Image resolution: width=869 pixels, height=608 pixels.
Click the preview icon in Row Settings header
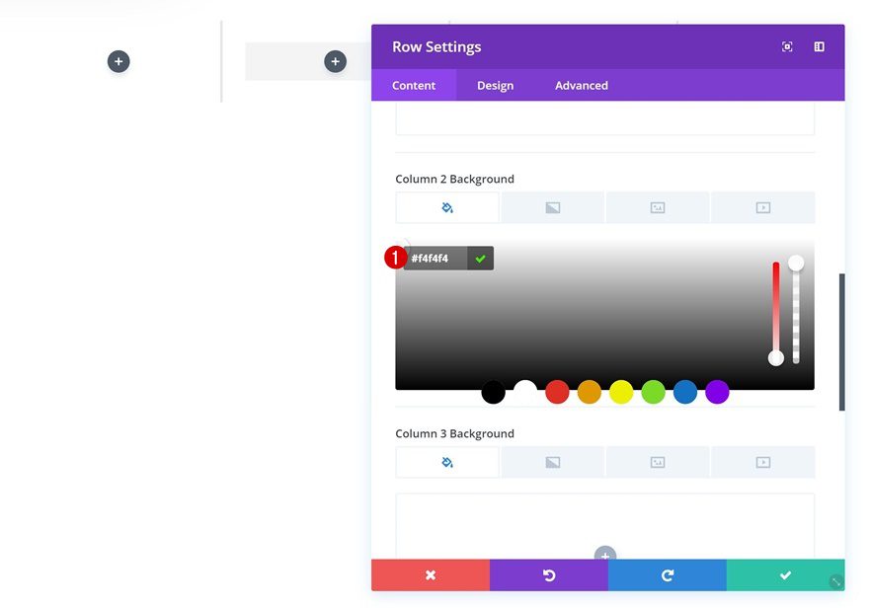pyautogui.click(x=786, y=45)
